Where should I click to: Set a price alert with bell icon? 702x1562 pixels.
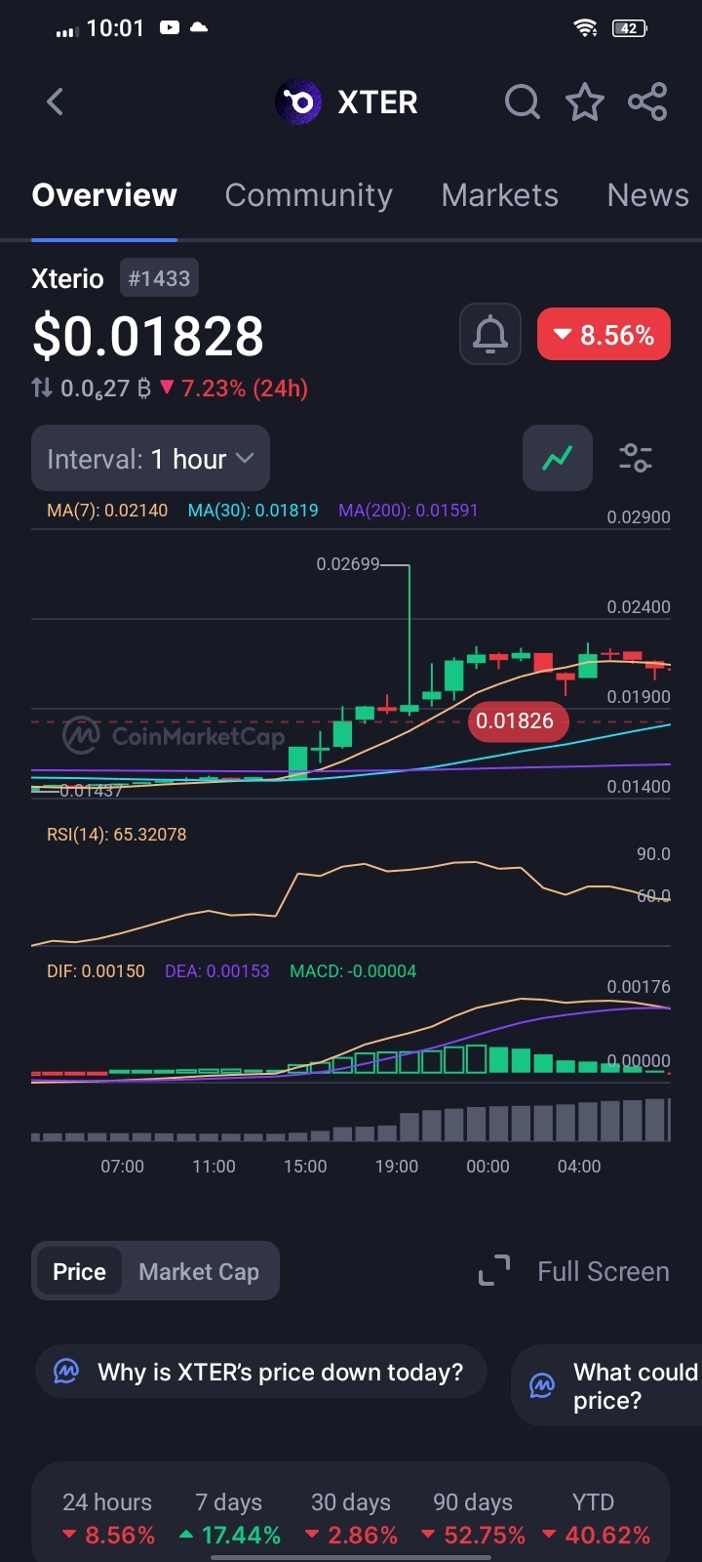(490, 335)
